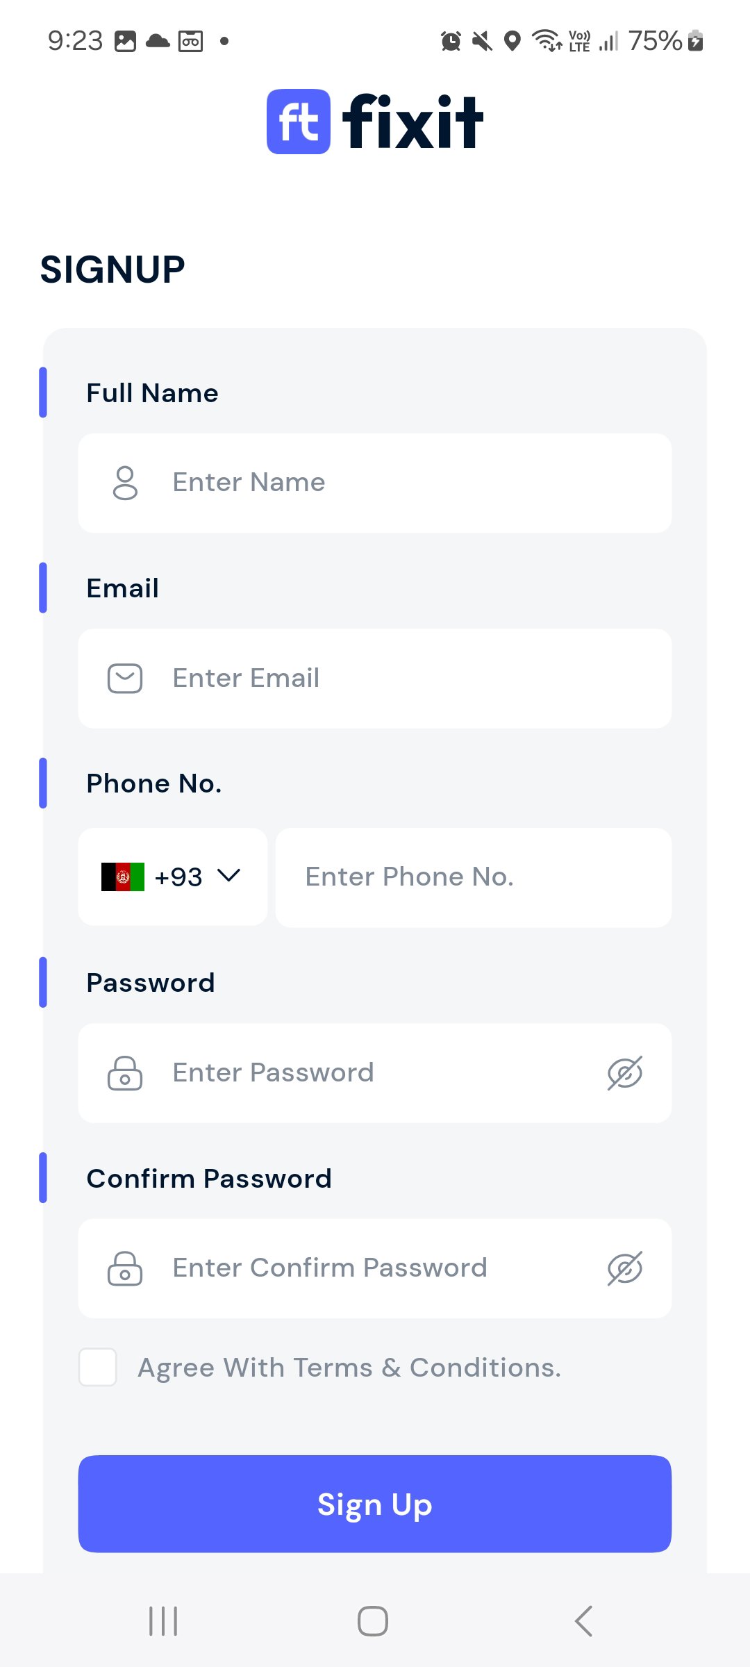
Task: Open the +93 country code dropdown
Action: click(x=178, y=877)
